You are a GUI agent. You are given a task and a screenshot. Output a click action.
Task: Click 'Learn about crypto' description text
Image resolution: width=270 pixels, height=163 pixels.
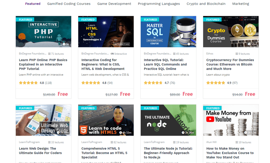click(218, 75)
